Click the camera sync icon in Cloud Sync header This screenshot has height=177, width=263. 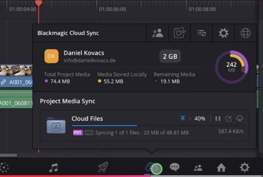pyautogui.click(x=179, y=33)
